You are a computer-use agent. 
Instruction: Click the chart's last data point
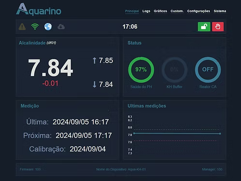click(x=220, y=134)
